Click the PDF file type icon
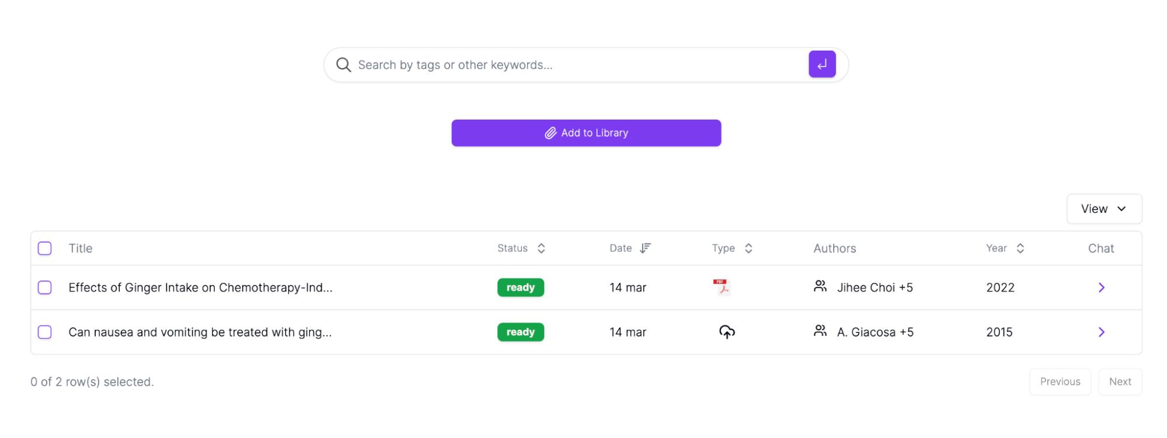This screenshot has width=1167, height=438. pyautogui.click(x=722, y=288)
